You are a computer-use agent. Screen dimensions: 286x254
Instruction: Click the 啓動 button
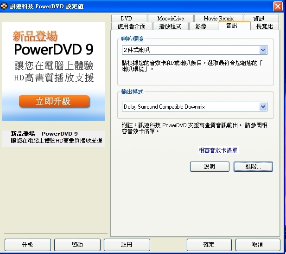[77, 245]
